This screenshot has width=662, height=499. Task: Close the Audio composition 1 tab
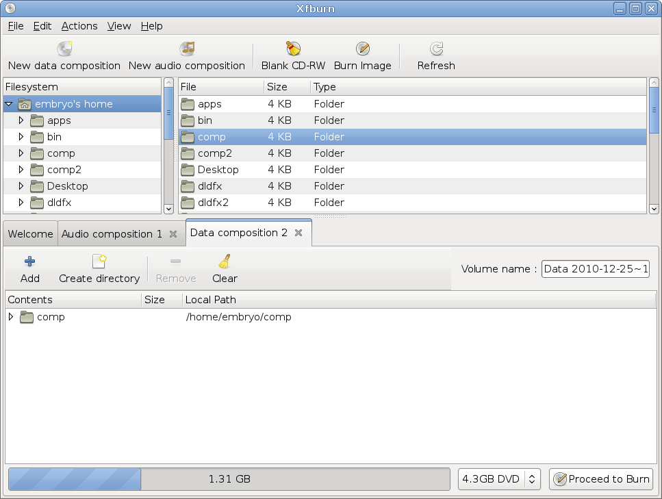click(173, 234)
